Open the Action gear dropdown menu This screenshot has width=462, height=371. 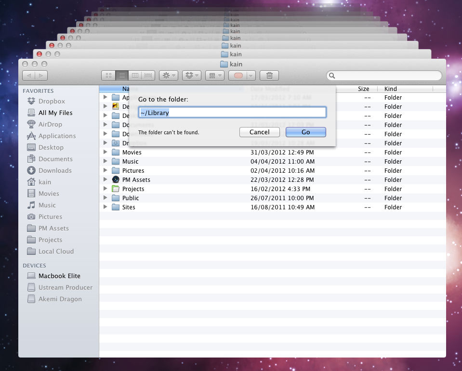tap(169, 76)
